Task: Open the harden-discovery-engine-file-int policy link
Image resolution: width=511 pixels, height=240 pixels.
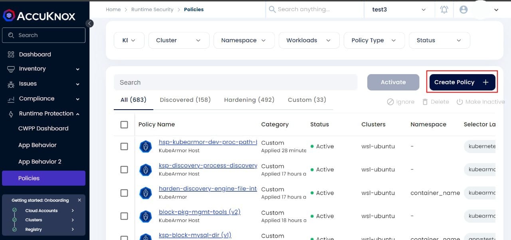Action: click(208, 189)
